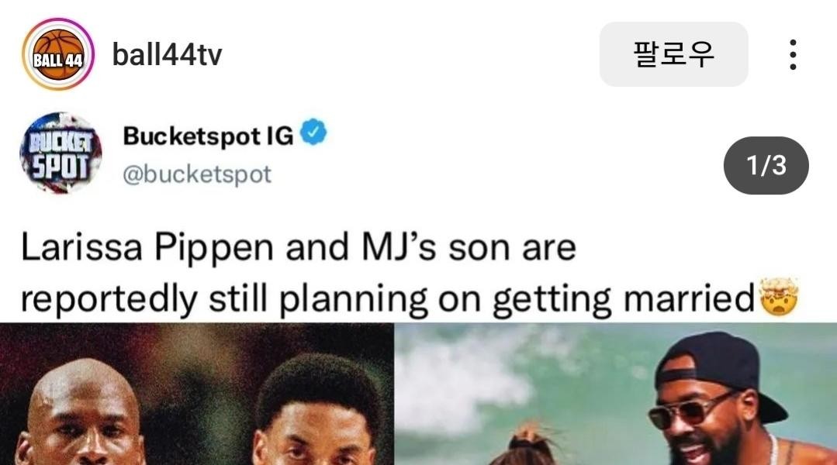Viewport: 837px width, 465px height.
Task: Click the word 'married' in the tweet
Action: 689,298
